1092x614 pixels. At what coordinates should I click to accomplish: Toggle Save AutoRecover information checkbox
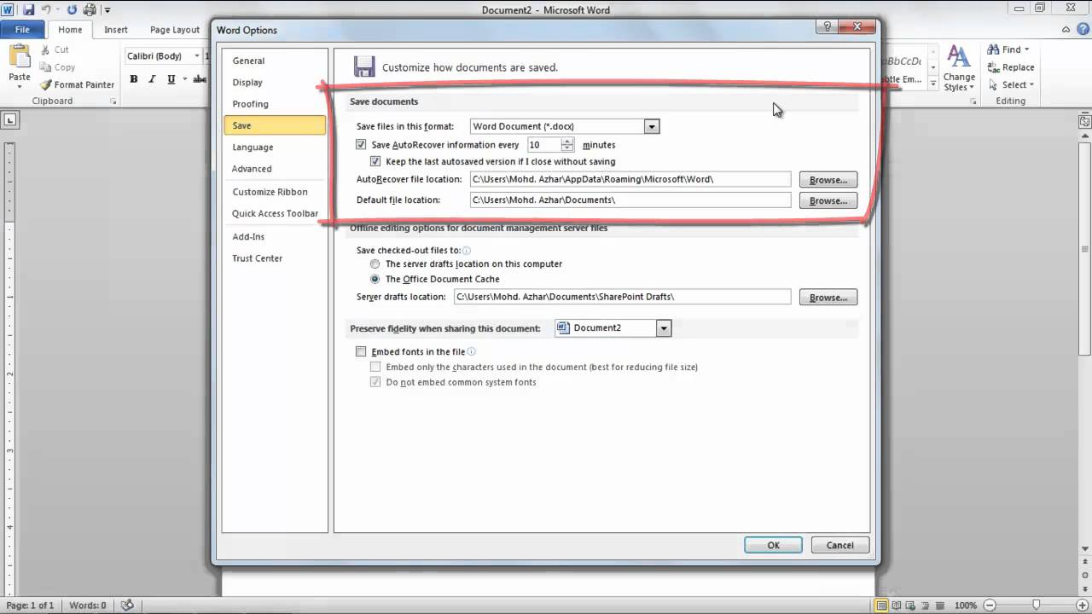pyautogui.click(x=361, y=145)
